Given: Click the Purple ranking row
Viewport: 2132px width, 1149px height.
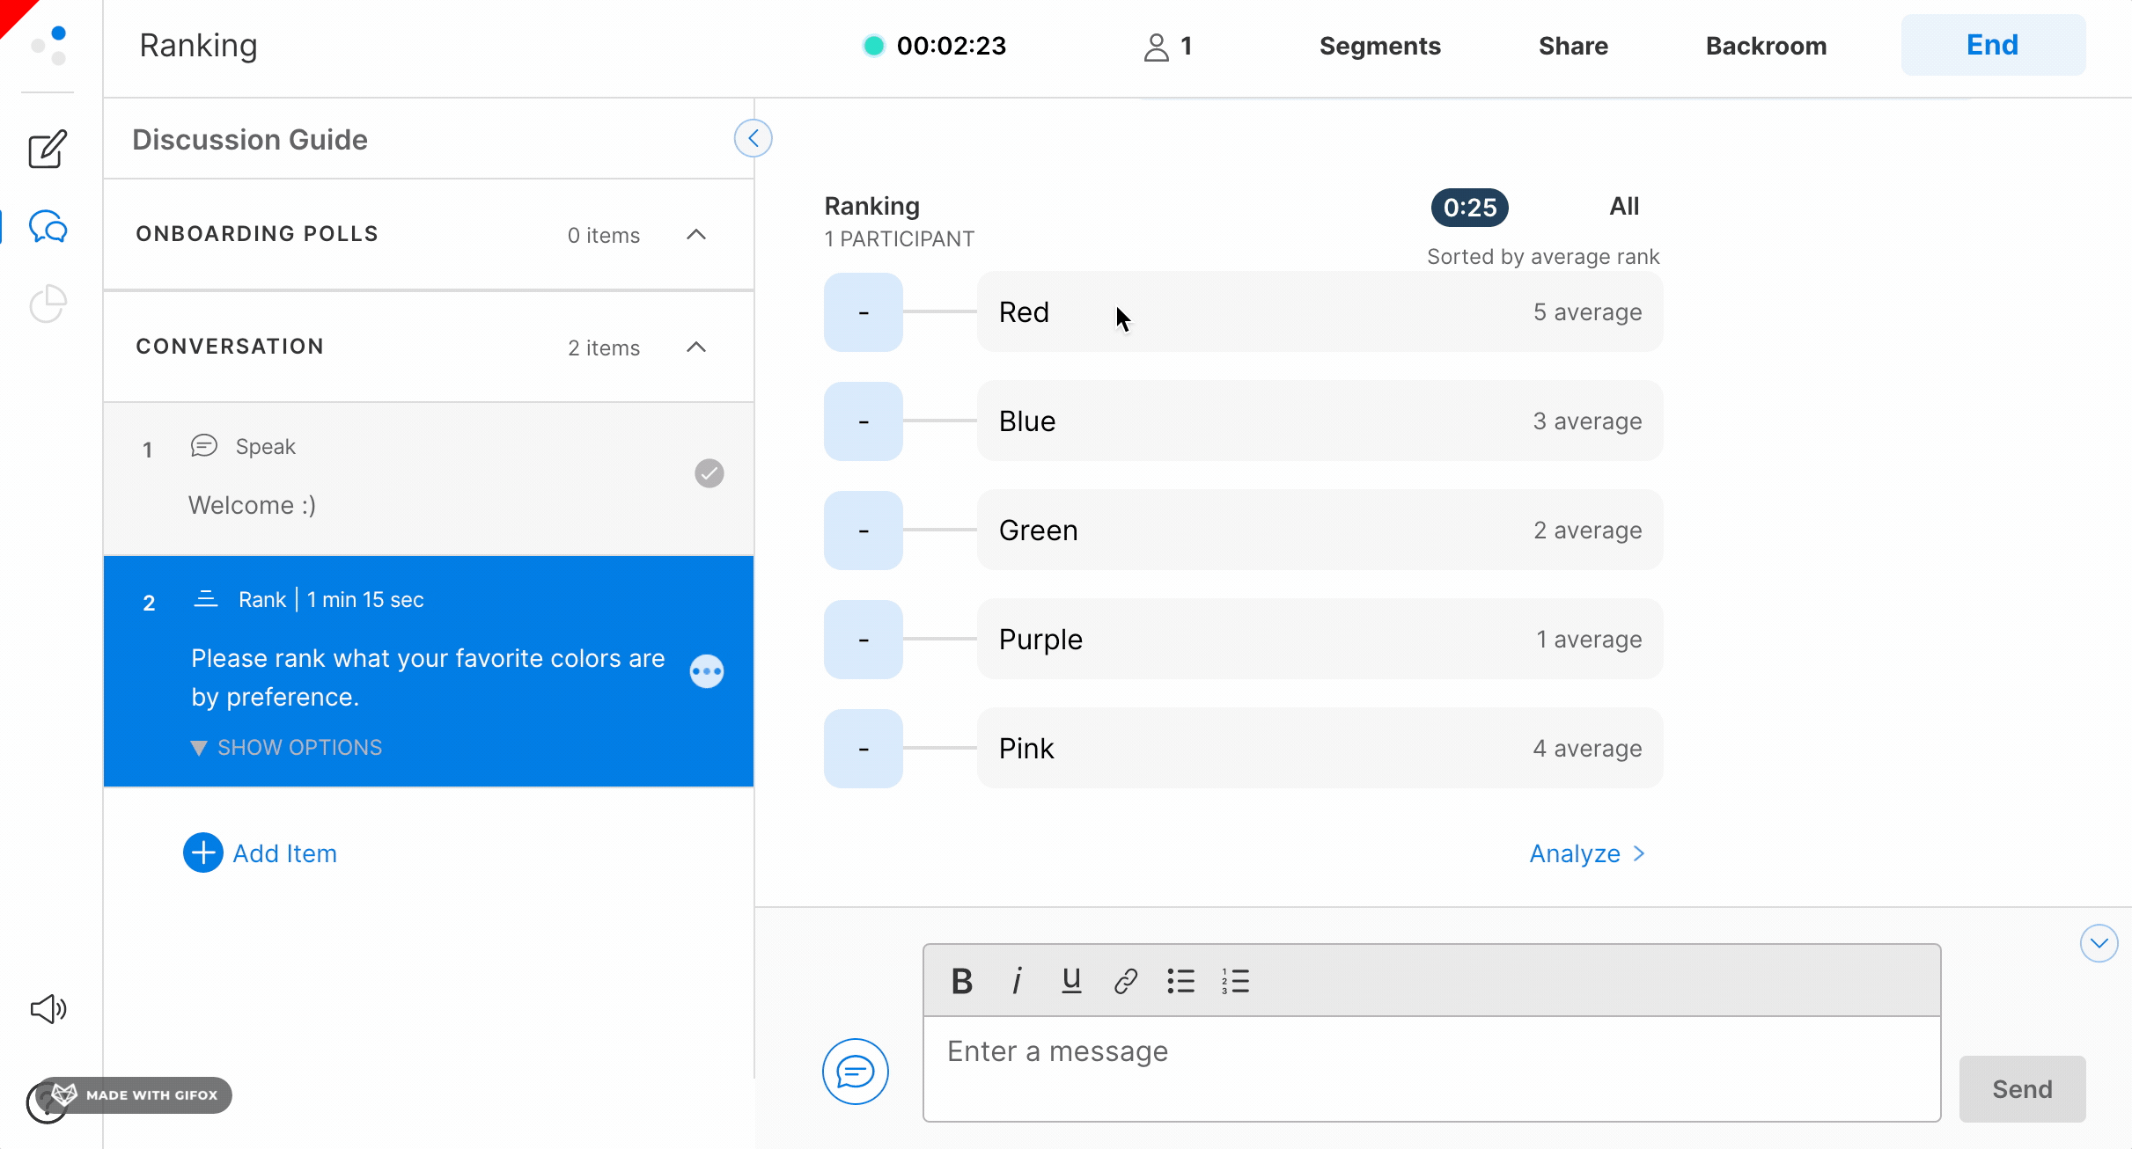Looking at the screenshot, I should click(x=1320, y=640).
